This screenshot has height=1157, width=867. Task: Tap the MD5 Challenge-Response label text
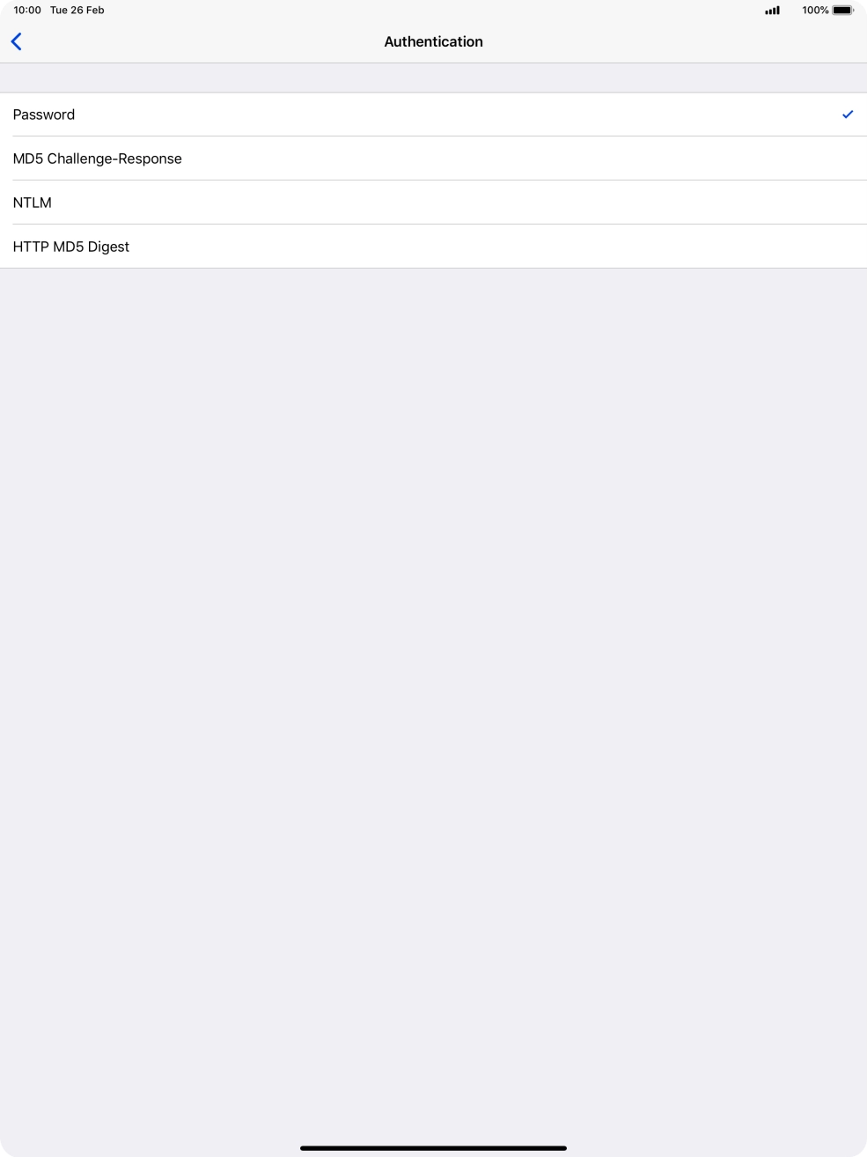[x=97, y=158]
